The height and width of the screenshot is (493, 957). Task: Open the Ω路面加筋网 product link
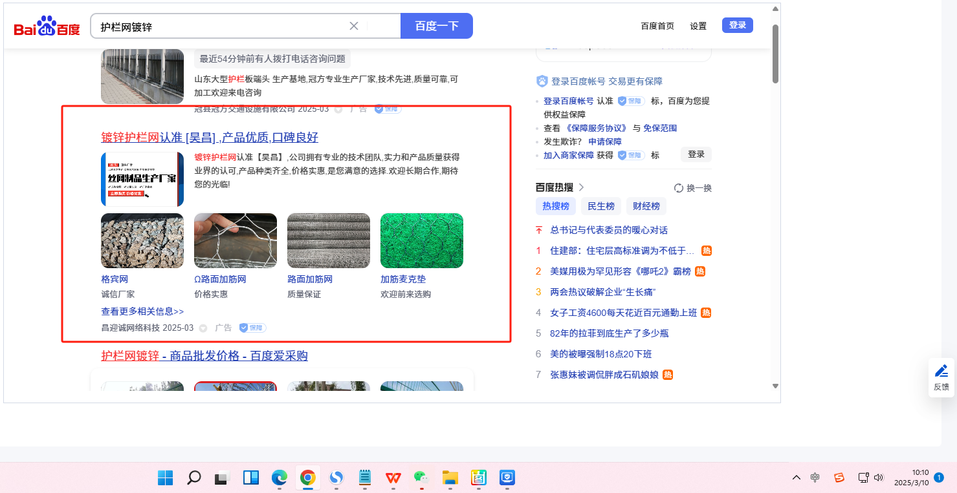coord(220,279)
